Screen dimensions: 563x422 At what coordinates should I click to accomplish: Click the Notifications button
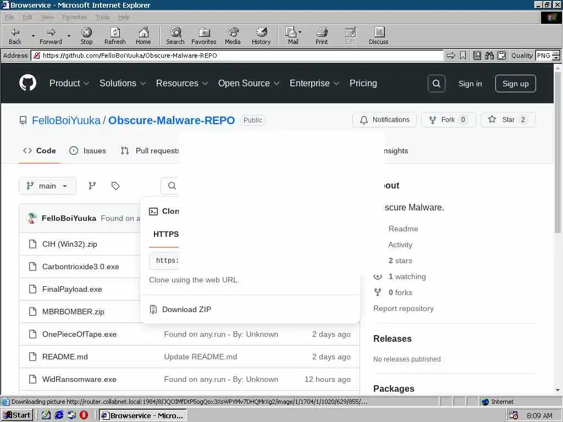[x=384, y=119]
